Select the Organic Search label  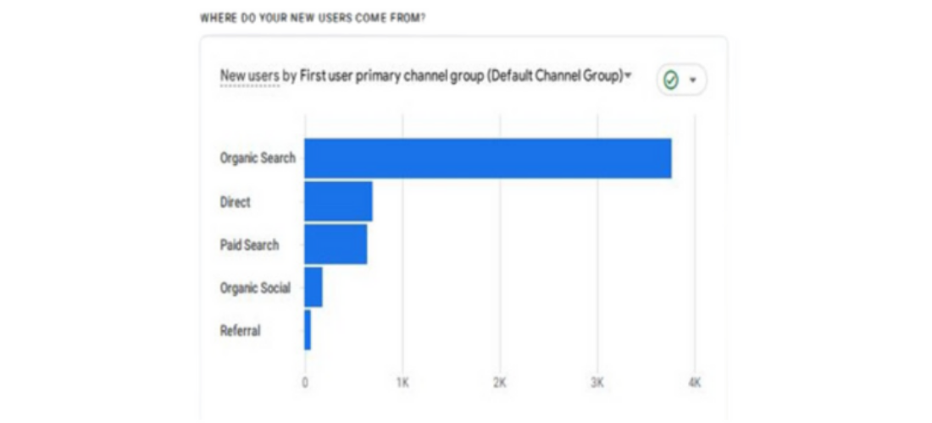[x=258, y=158]
